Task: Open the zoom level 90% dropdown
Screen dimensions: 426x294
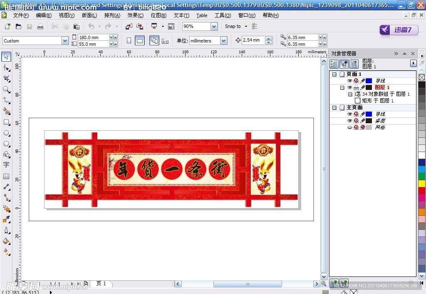Action: tap(214, 27)
